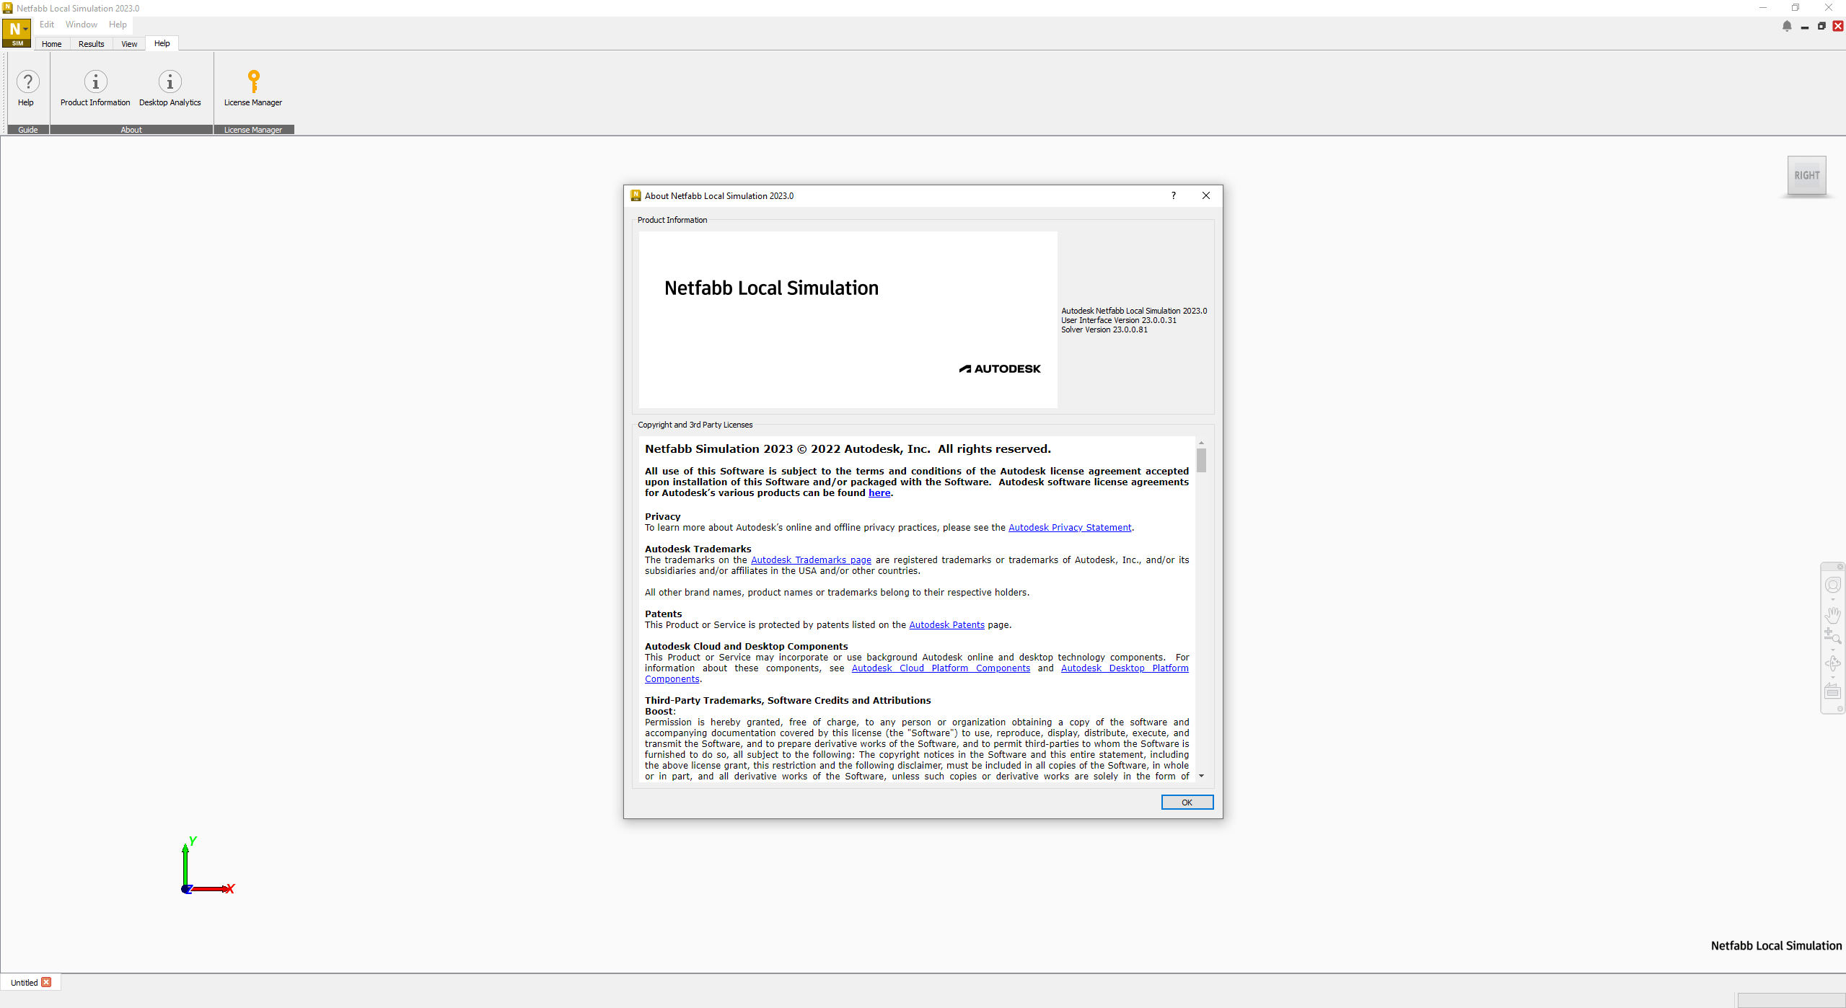Screen dimensions: 1846x1008
Task: Click the Autodesk logo in About dialog
Action: pyautogui.click(x=1001, y=368)
